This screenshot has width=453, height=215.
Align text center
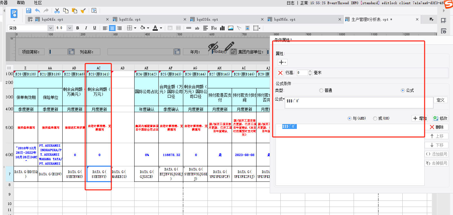[112, 28]
